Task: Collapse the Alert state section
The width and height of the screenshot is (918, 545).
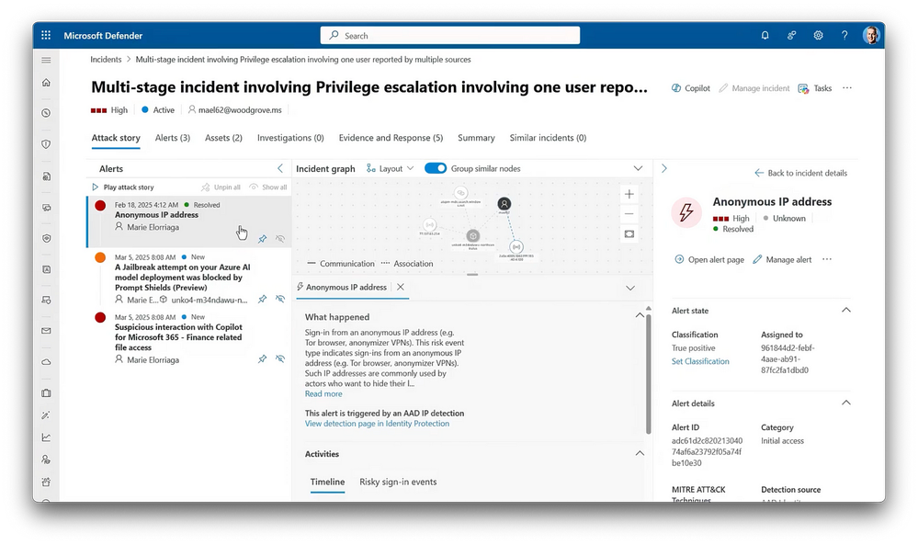Action: 846,311
